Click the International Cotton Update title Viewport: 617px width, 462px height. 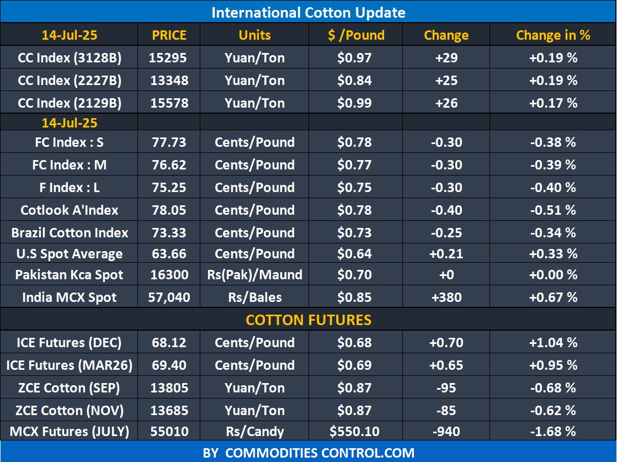point(308,12)
